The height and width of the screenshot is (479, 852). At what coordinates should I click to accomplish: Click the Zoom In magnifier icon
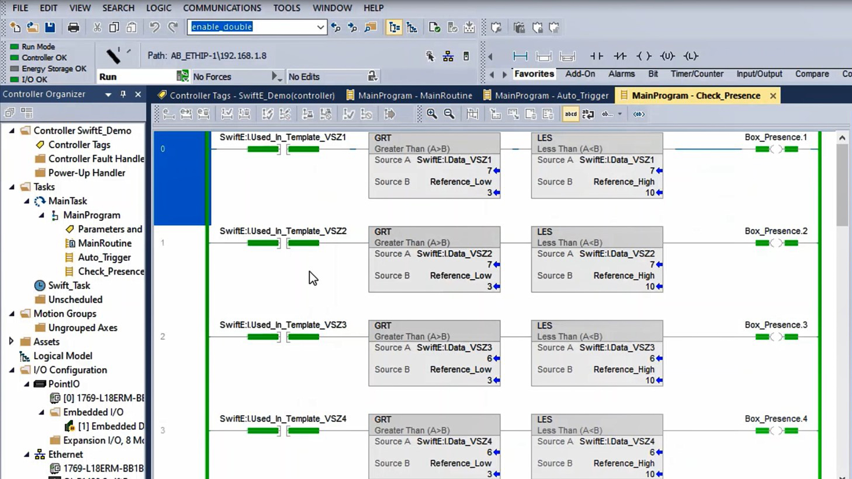[x=432, y=114]
